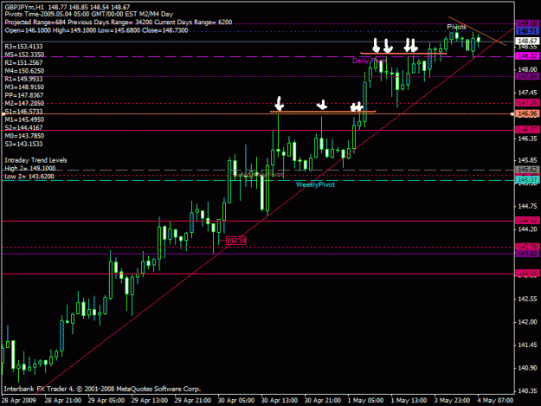The height and width of the screenshot is (406, 541).
Task: Click the Intraday Trend Levels heading
Action: (35, 160)
